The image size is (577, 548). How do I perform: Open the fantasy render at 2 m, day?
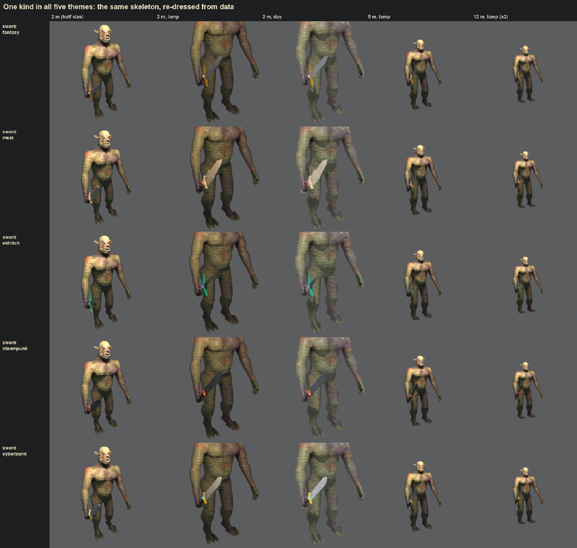[313, 74]
